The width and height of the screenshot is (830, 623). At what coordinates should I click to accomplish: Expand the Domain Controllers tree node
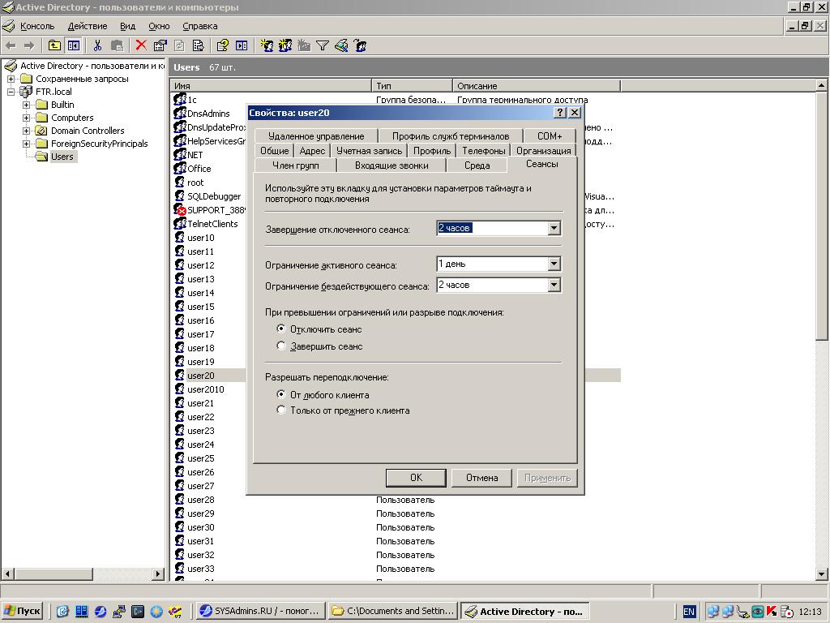26,131
